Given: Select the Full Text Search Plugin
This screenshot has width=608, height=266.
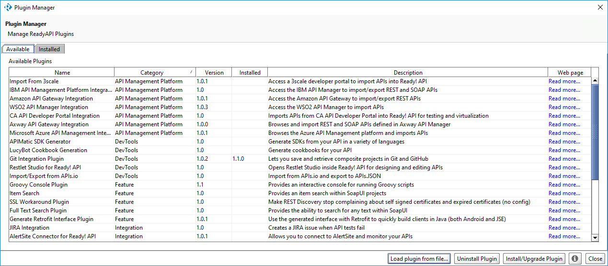Looking at the screenshot, I should click(x=300, y=211).
